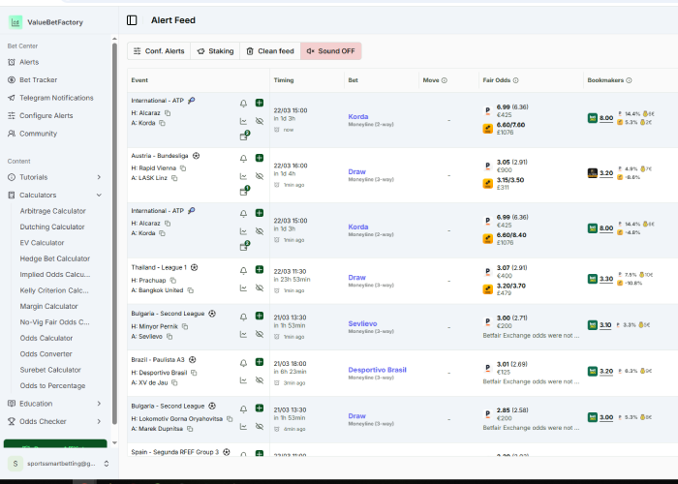The image size is (678, 484).
Task: Copy the XV de Jau team name
Action: [174, 383]
